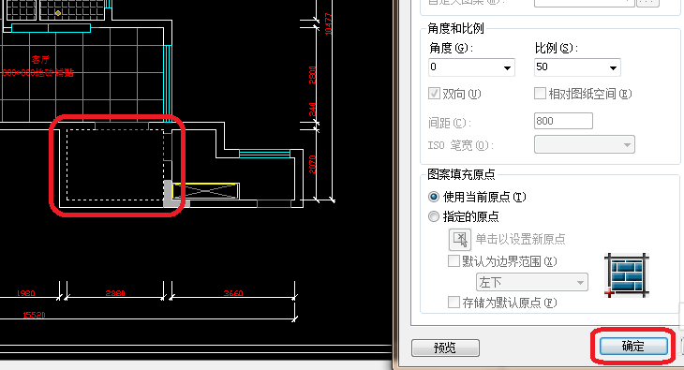Enable 相对图纸空间 checkbox
This screenshot has height=370, width=684.
(540, 94)
